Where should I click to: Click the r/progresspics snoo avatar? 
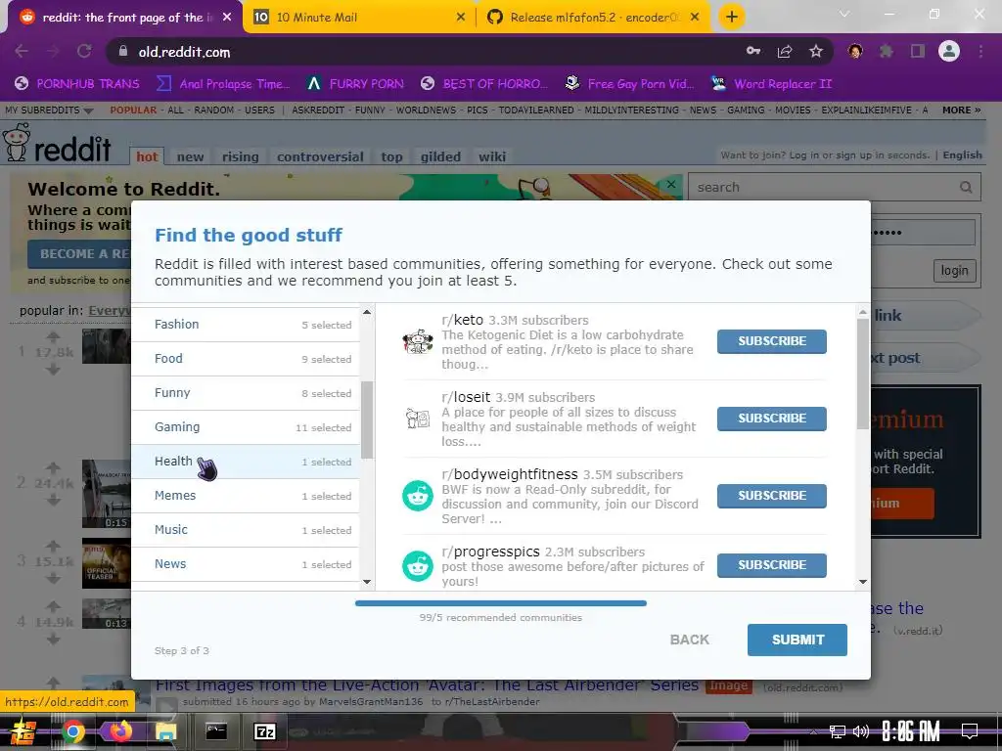point(418,566)
